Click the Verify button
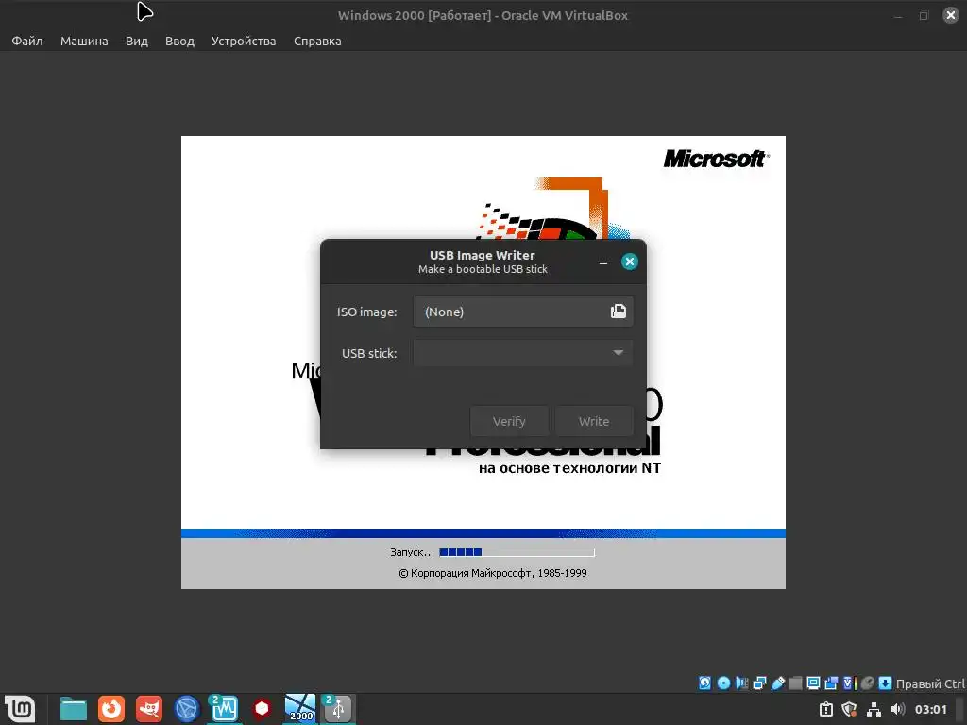967x725 pixels. (509, 421)
